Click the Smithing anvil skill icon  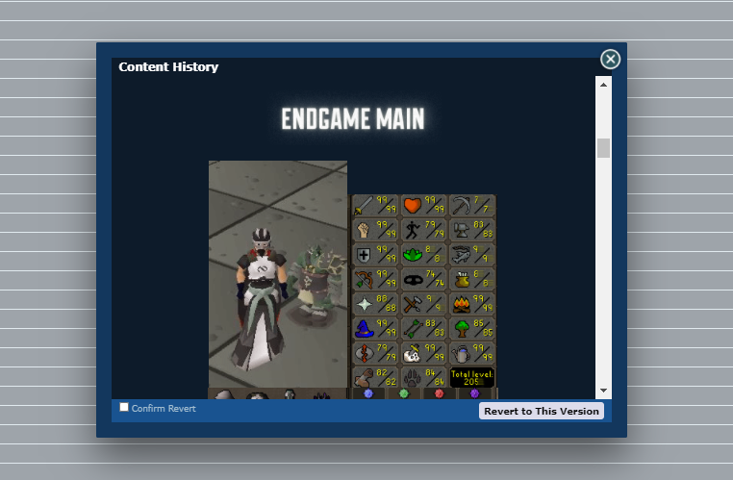(461, 230)
